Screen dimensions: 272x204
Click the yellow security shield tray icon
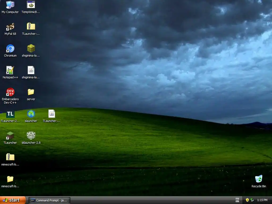coord(247,200)
